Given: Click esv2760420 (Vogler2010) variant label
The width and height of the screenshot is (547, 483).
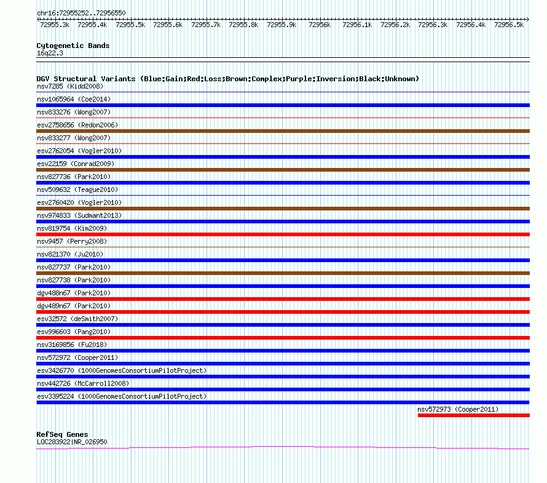Looking at the screenshot, I should (79, 202).
